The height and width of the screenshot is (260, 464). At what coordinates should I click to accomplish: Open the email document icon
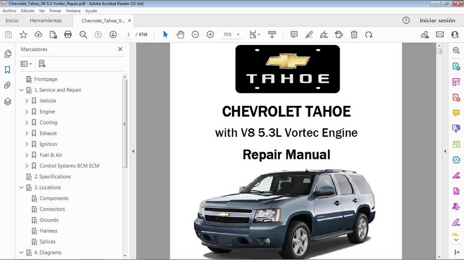[440, 34]
